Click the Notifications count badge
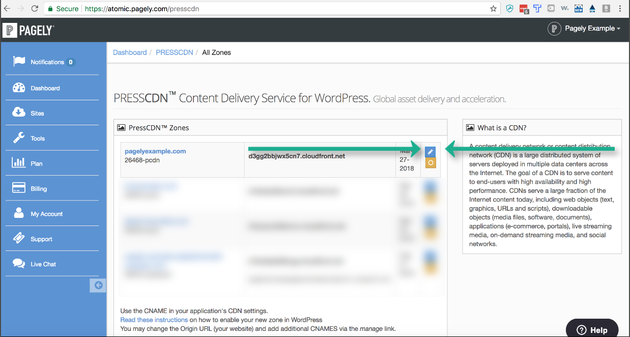The image size is (630, 337). point(71,62)
